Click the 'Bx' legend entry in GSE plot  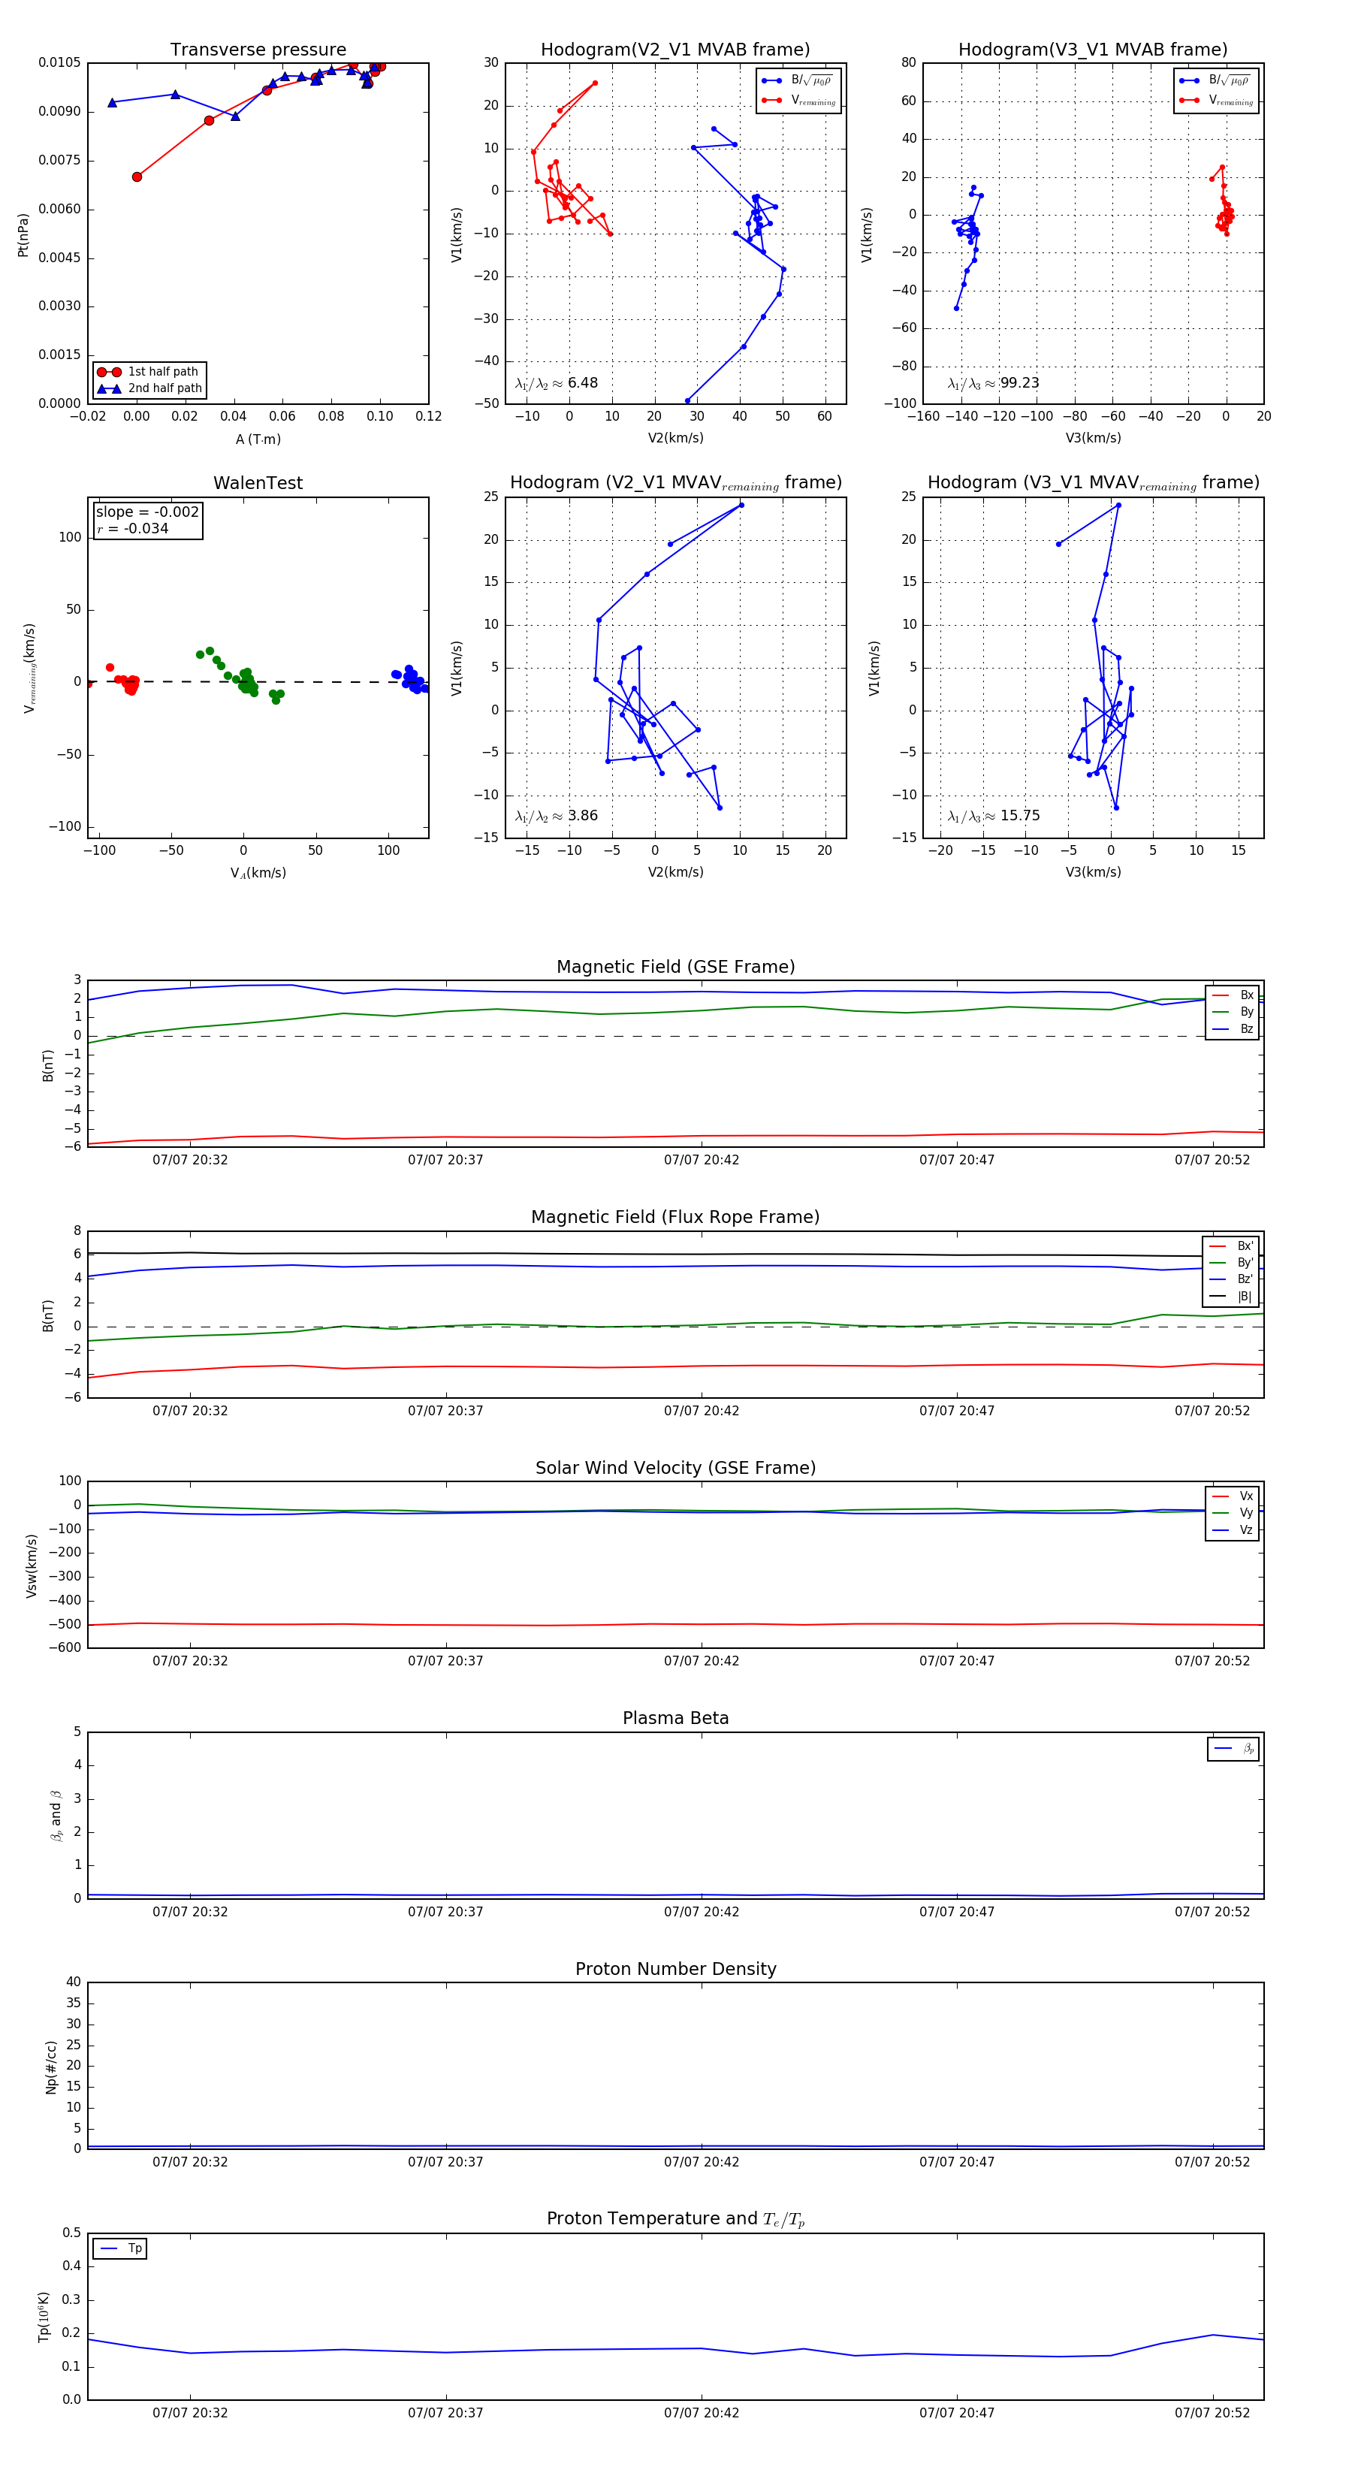(1233, 995)
